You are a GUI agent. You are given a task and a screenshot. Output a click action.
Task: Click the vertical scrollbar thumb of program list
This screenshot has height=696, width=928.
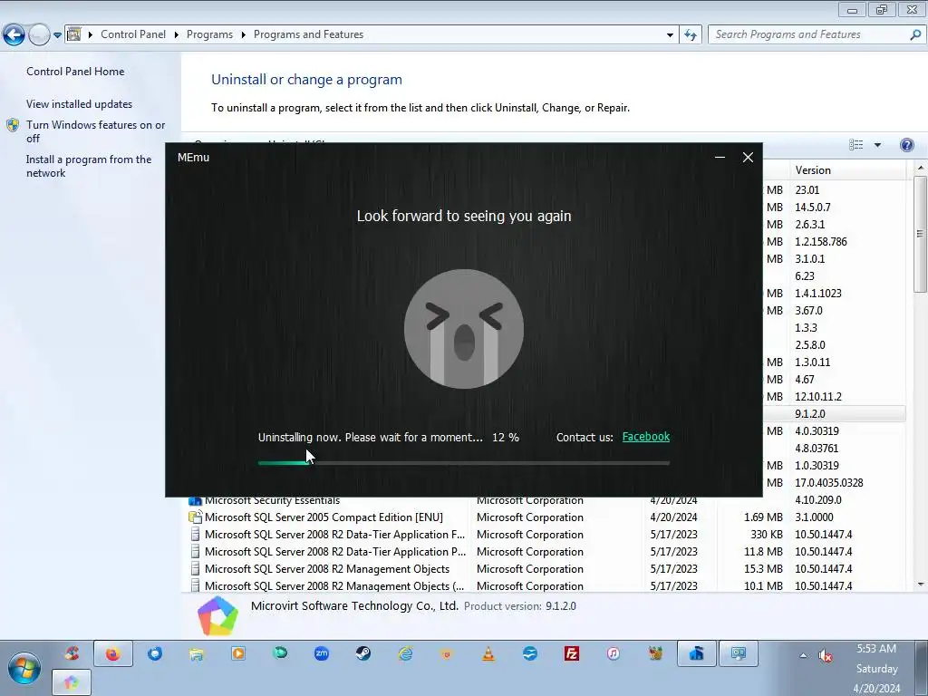tap(921, 235)
